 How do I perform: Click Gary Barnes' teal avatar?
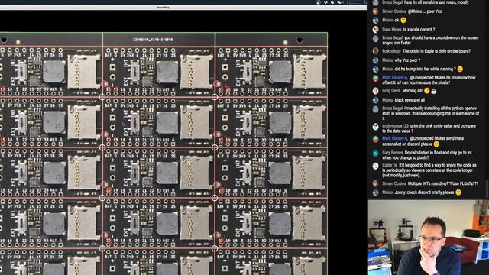[375, 153]
